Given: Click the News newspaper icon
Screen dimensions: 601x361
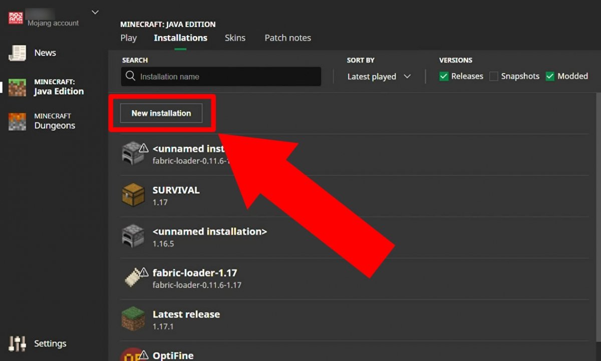Looking at the screenshot, I should pyautogui.click(x=18, y=53).
